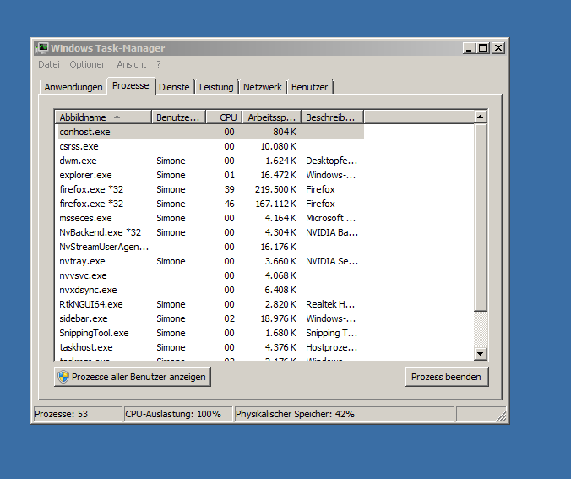The width and height of the screenshot is (571, 479).
Task: Click the CPU-Auslastung: 100% status entry
Action: pos(178,414)
